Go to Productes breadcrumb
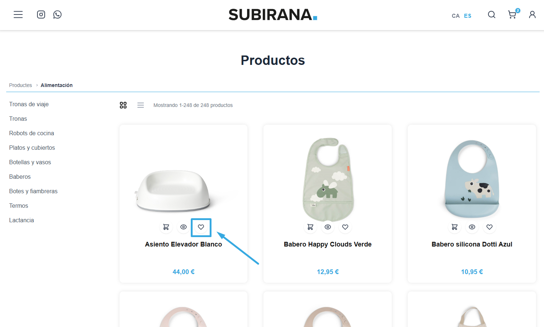Viewport: 544px width, 327px height. pos(20,85)
